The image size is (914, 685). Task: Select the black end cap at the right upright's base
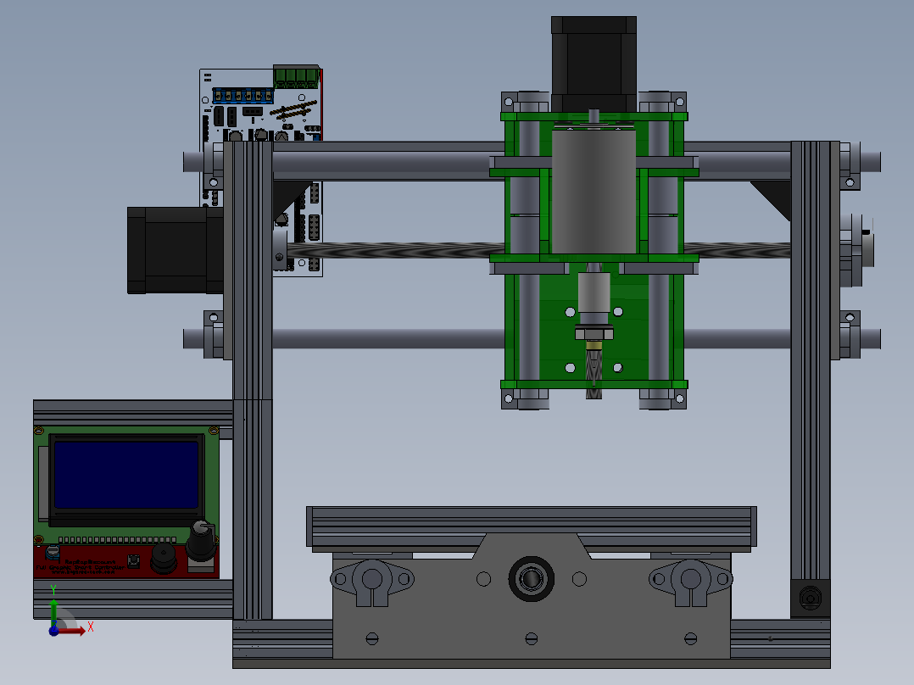tap(811, 599)
